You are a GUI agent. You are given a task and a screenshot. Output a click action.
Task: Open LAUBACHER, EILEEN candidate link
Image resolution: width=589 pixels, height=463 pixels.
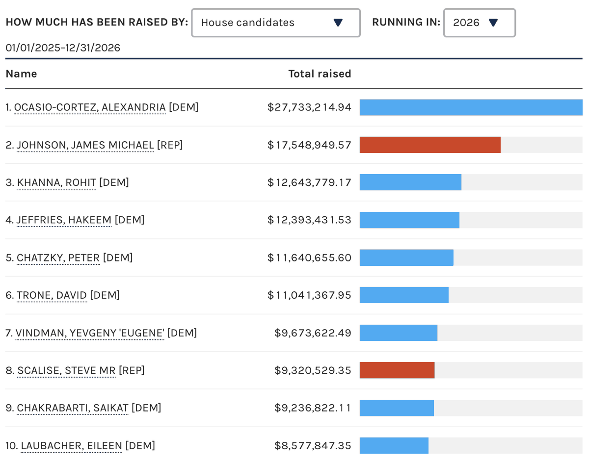coord(71,446)
